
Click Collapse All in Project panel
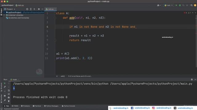pos(34,9)
